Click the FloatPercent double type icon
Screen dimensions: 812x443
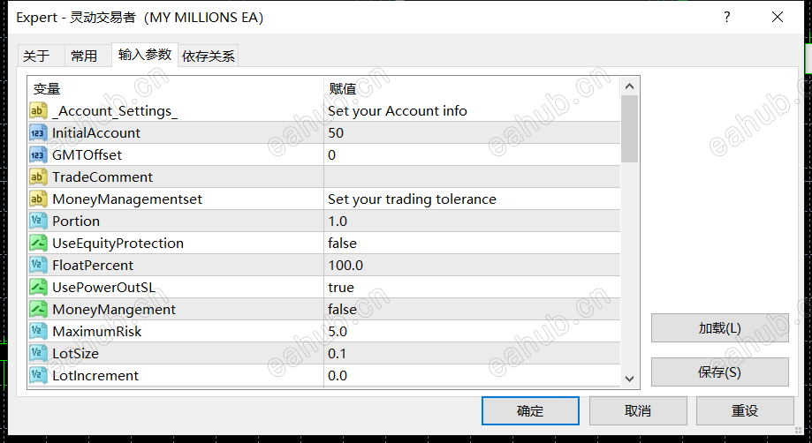click(38, 265)
